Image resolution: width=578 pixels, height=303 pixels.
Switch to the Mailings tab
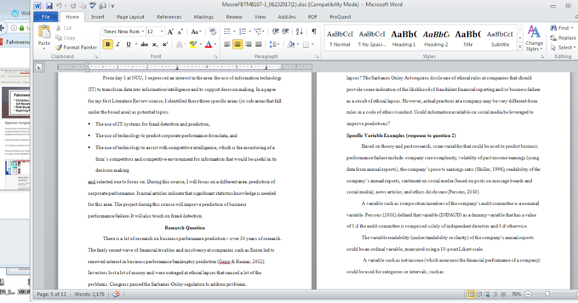(x=204, y=17)
